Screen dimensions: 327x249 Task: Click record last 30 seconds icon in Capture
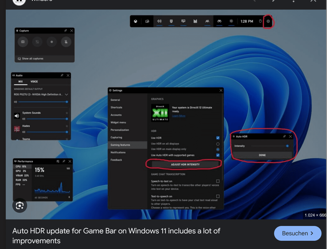[x=37, y=42]
